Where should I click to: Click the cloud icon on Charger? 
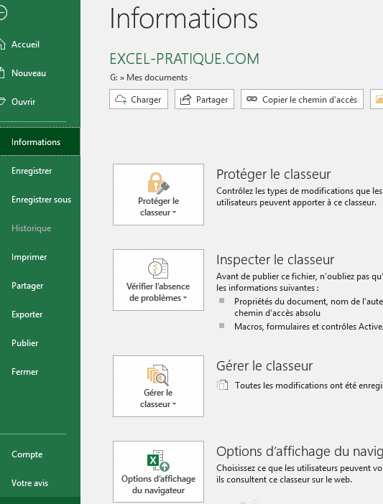[121, 99]
